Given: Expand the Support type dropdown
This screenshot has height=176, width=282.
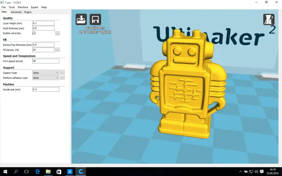Looking at the screenshot, I should 46,73.
